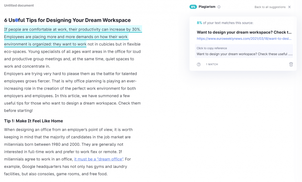This screenshot has height=182, width=302.
Task: Click the blue cursor dot in the heading
Action: [x=17, y=20]
